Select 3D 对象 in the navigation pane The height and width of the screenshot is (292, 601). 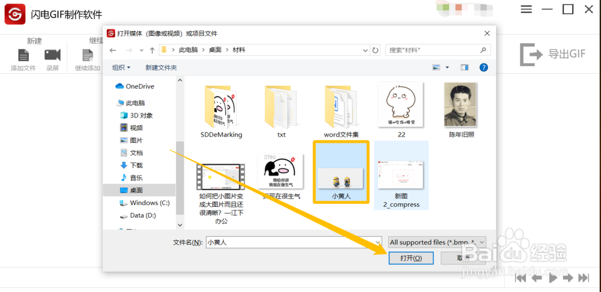136,116
